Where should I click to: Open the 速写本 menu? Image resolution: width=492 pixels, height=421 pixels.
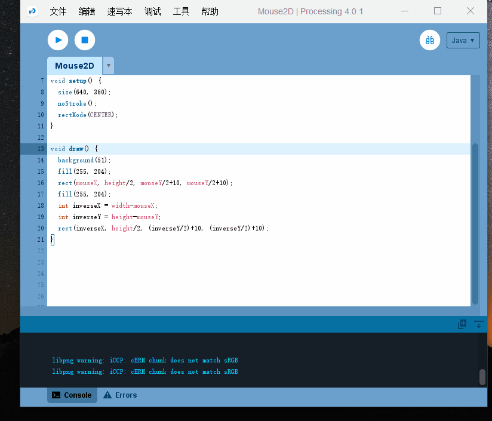[119, 11]
